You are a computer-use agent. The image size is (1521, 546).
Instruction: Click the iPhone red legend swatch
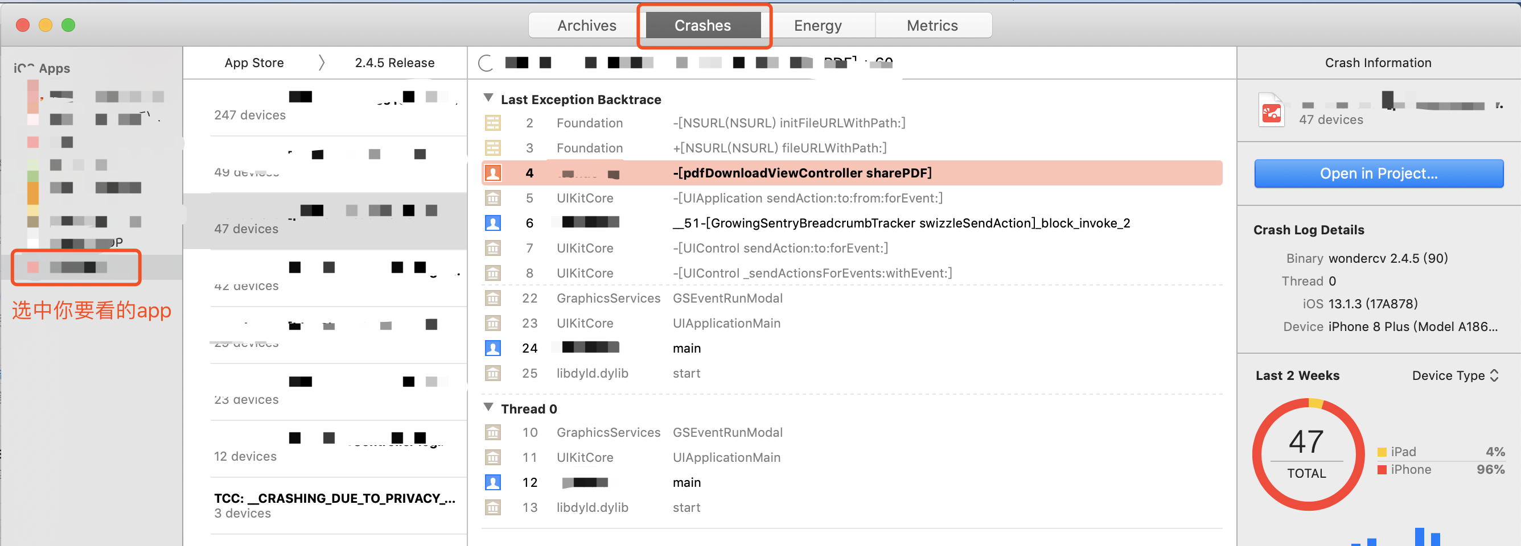pos(1382,470)
